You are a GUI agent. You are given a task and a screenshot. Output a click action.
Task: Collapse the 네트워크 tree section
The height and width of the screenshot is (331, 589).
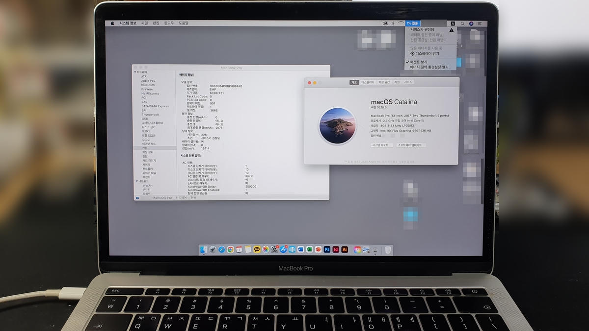[136, 181]
